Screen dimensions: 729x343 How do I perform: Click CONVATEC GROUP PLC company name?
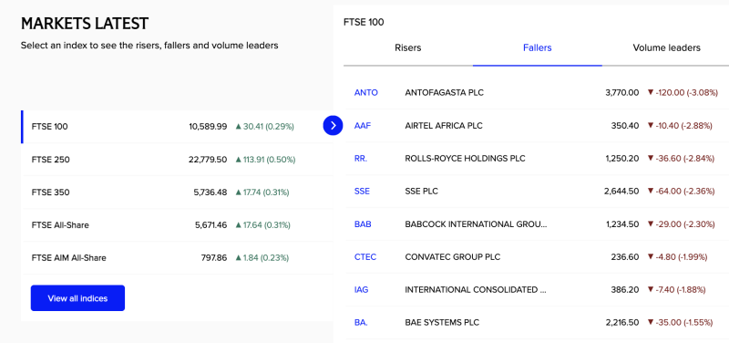tap(453, 257)
